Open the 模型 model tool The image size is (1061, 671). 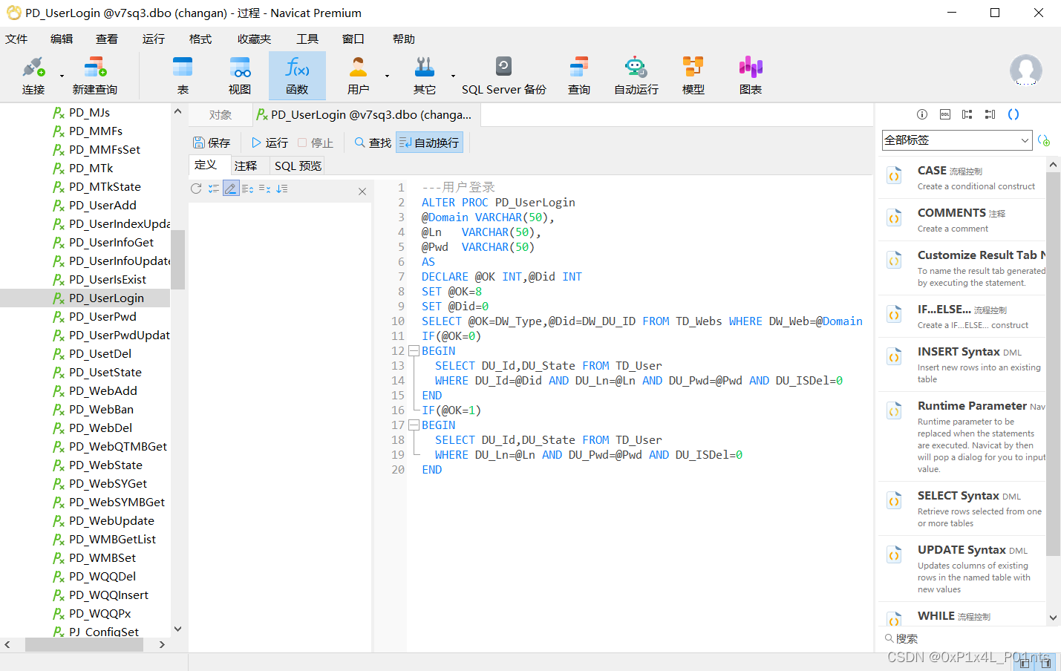pyautogui.click(x=693, y=76)
